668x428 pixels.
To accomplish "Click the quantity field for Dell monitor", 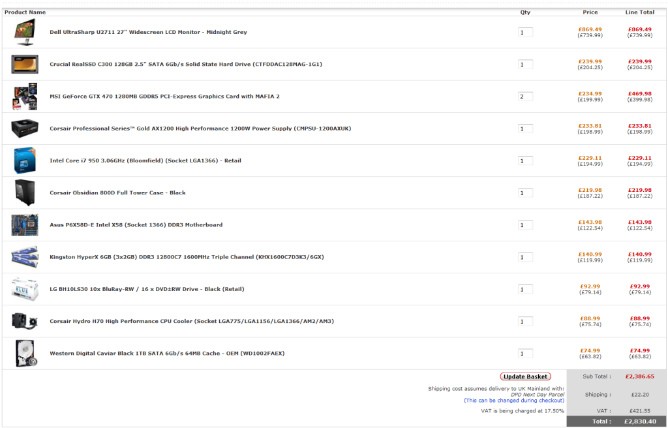I will 525,32.
